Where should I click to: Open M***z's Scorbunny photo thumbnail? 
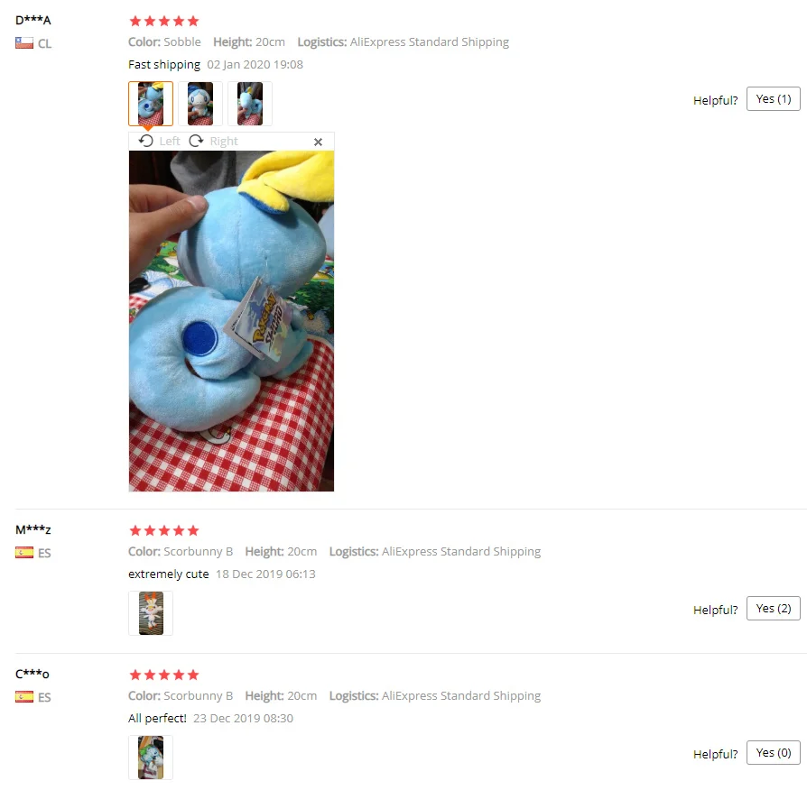[x=151, y=613]
